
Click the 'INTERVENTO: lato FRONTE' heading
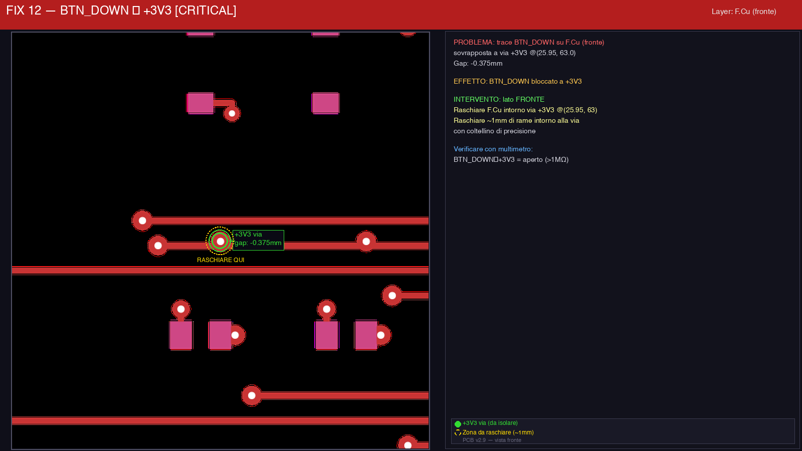point(499,99)
